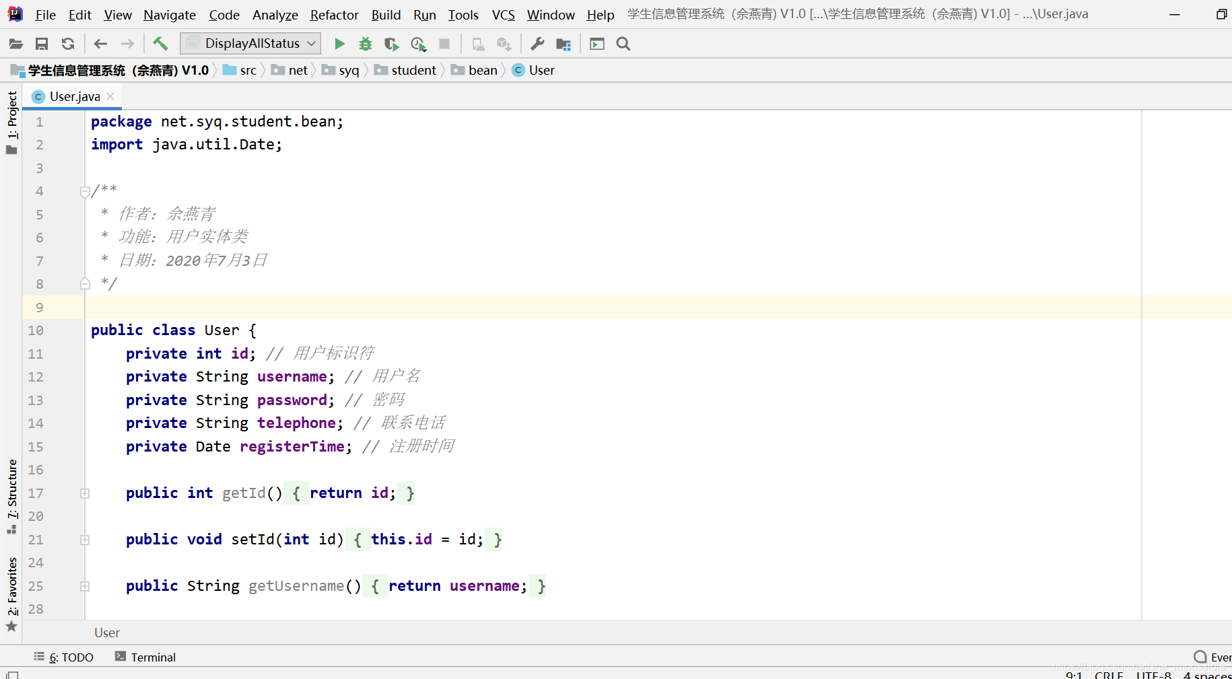
Task: Open the Favorites tool window
Action: [11, 595]
